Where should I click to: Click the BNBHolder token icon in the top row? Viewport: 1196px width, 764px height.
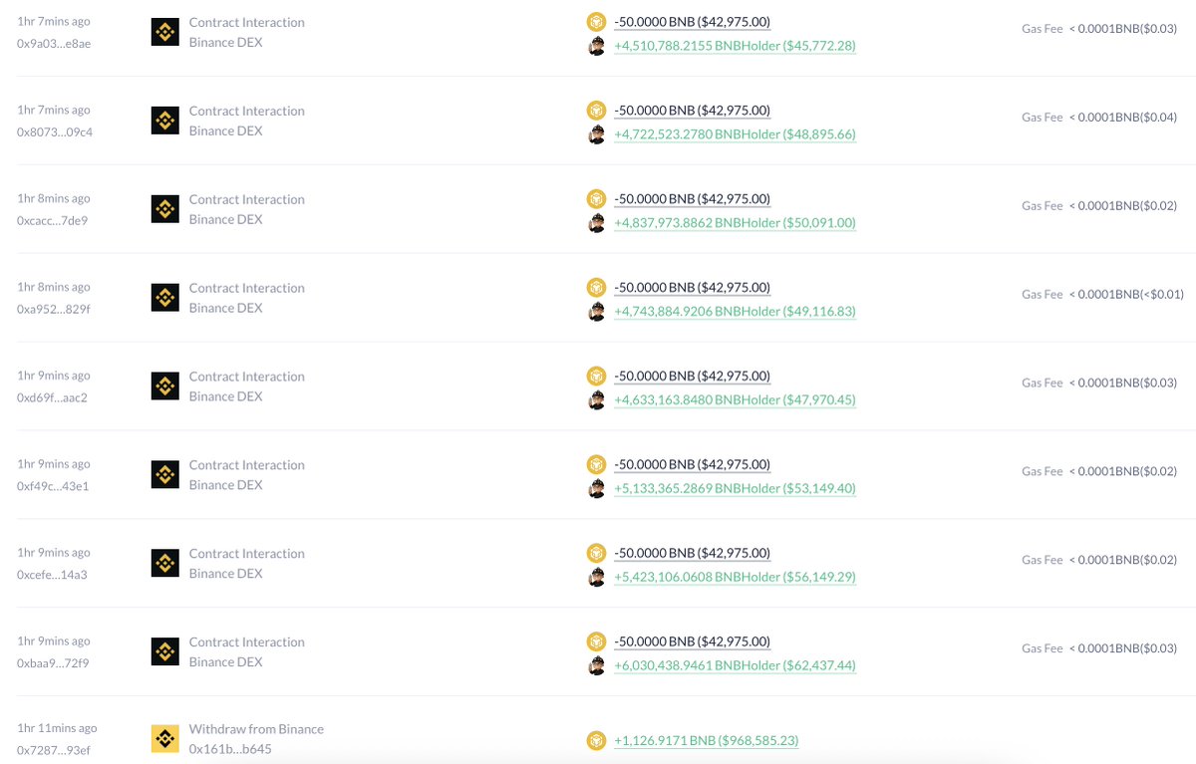tap(596, 46)
